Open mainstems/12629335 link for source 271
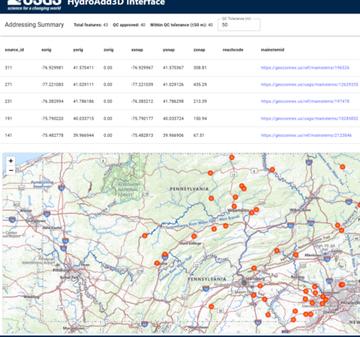 309,85
